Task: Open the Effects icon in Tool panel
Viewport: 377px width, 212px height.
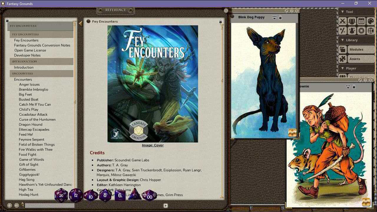Action: tap(352, 30)
